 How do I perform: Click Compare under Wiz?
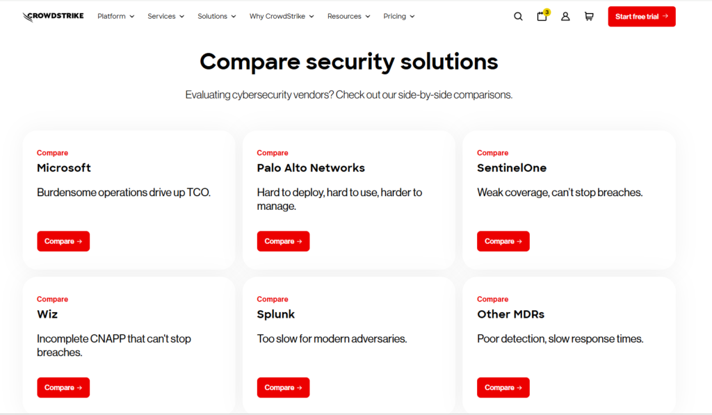pos(63,387)
